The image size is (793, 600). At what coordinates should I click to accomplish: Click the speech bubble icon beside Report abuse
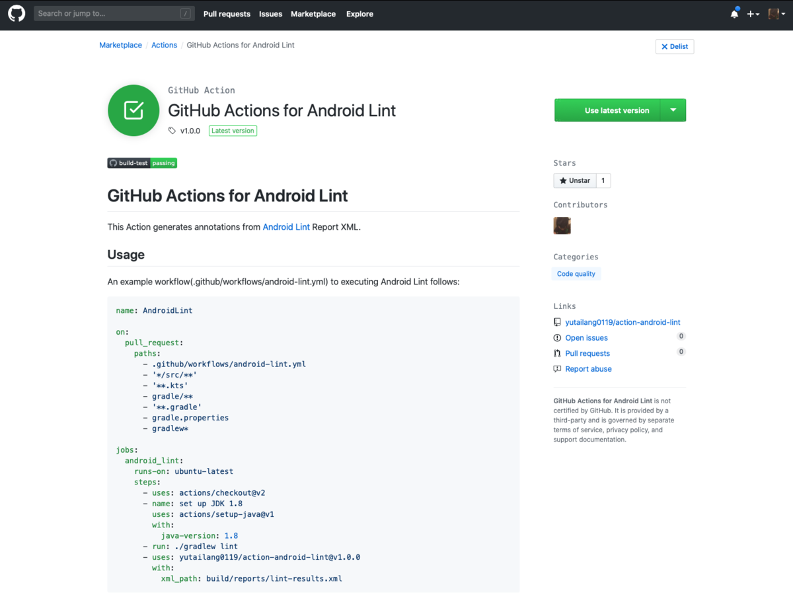(556, 369)
